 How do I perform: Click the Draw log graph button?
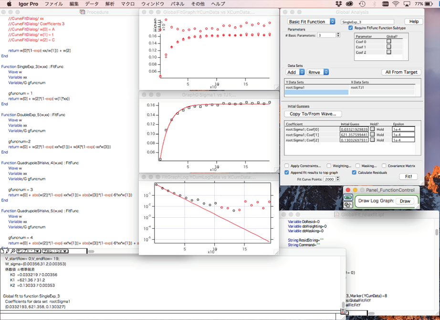point(405,201)
